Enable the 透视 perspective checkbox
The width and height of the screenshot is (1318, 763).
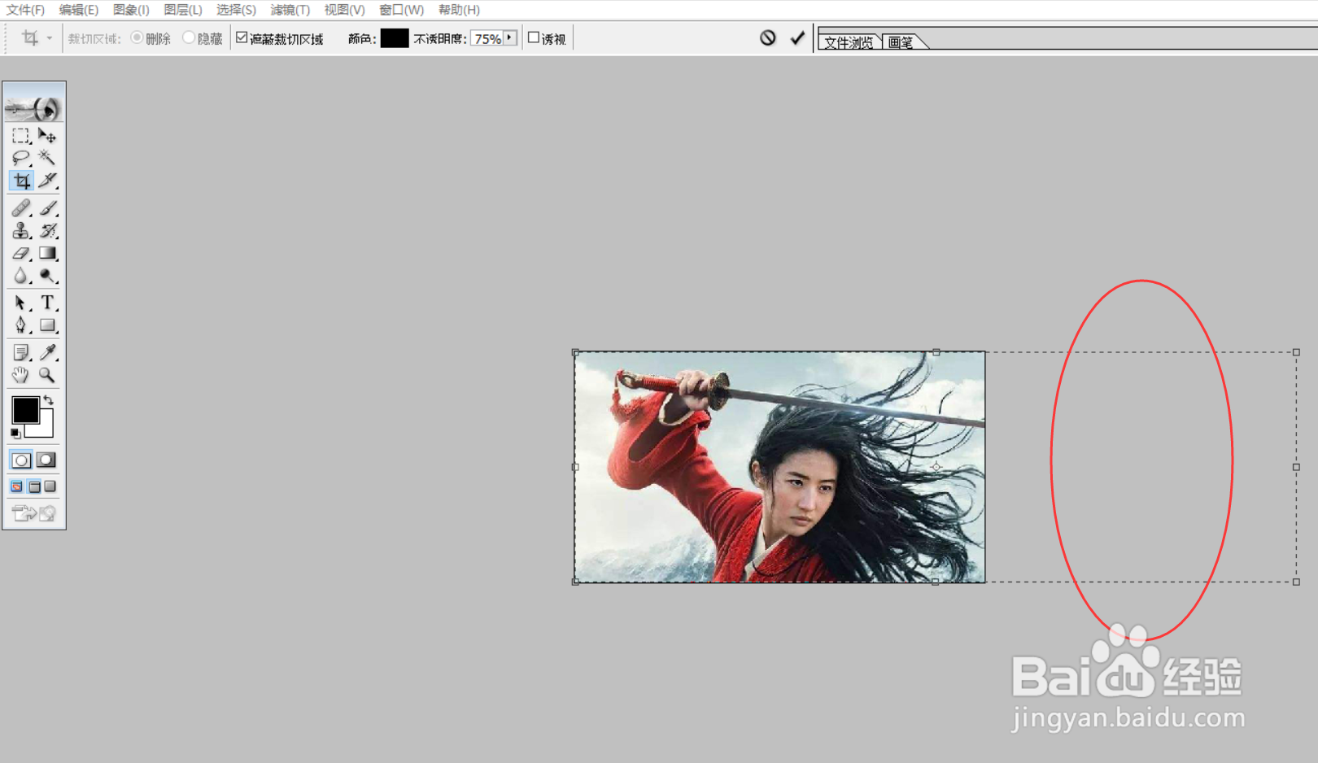534,37
